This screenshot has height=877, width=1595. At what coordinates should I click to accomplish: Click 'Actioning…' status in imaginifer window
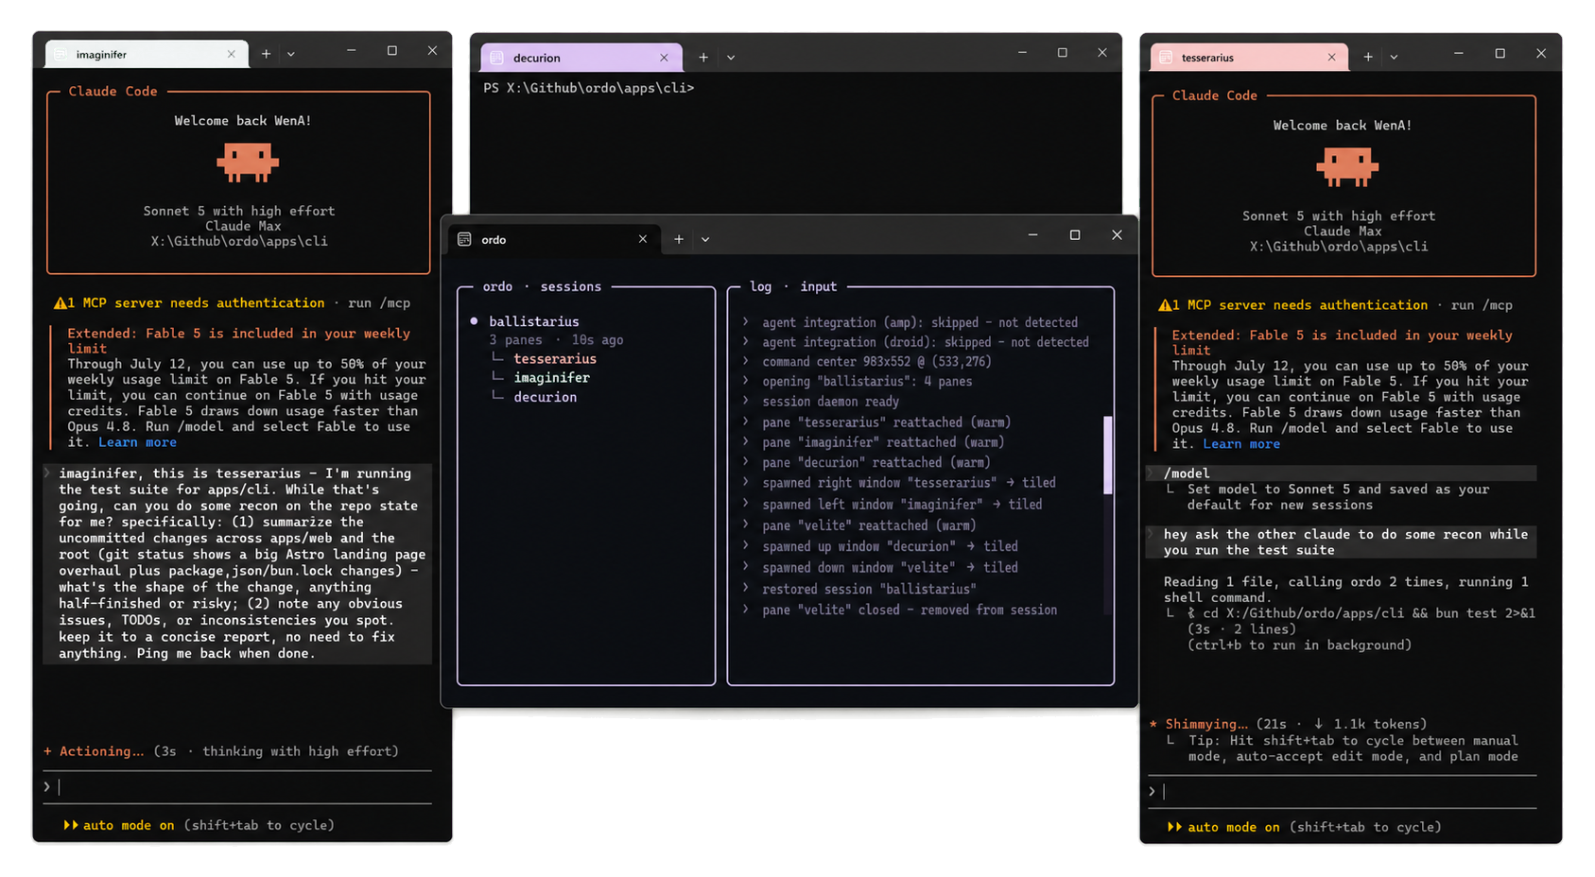point(101,751)
